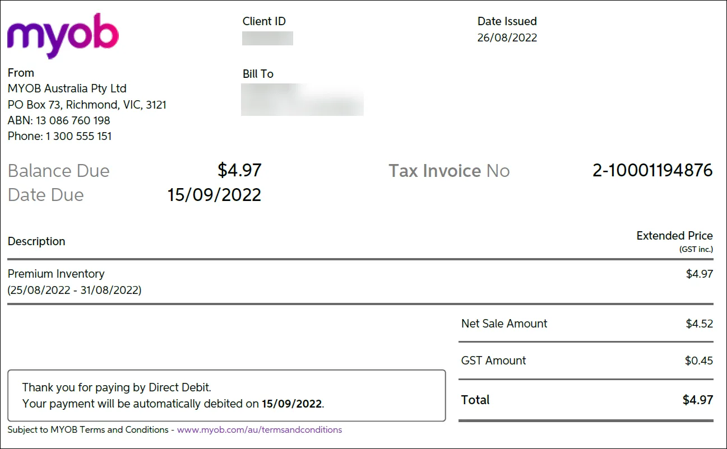Select the billing period 25/08/2022 - 31/08/2022
The image size is (727, 449).
(75, 290)
